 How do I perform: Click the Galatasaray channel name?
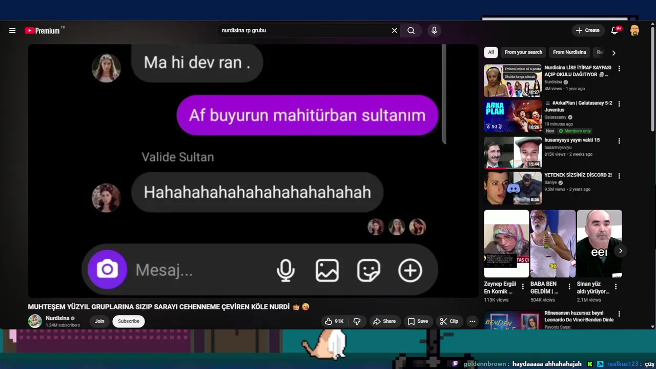tap(556, 117)
